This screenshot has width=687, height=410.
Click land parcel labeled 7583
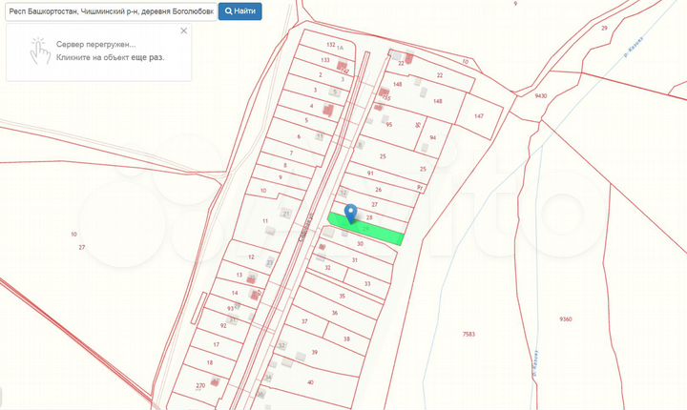[x=468, y=334]
